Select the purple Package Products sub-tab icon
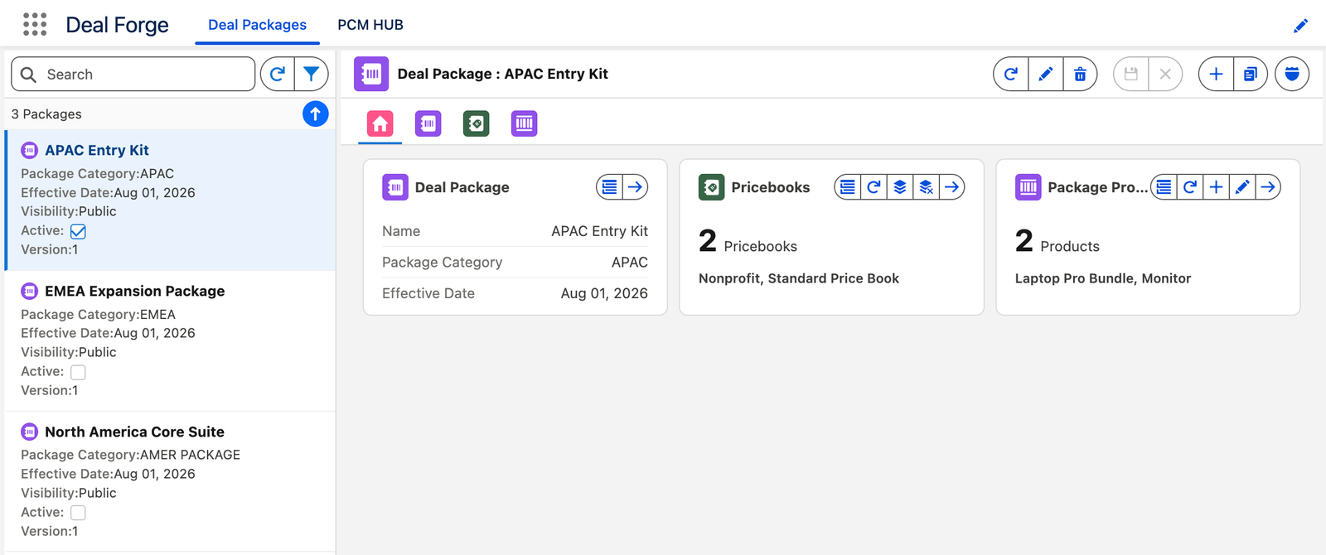Image resolution: width=1326 pixels, height=555 pixels. point(525,123)
